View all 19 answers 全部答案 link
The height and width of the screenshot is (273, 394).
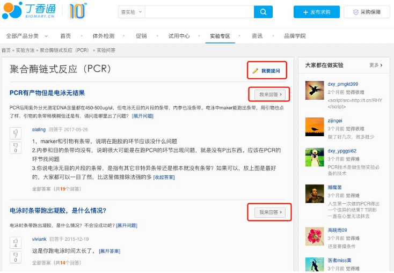coord(56,189)
